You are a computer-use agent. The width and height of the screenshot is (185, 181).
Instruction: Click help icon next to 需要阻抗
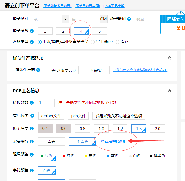click(32, 141)
